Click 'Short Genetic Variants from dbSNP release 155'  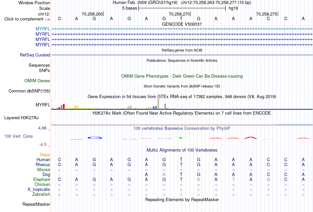tap(182, 86)
